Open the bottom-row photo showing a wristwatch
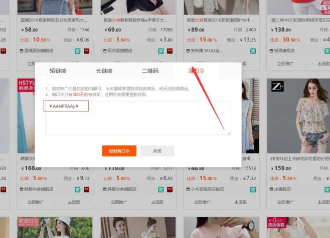This screenshot has height=238, width=330. click(221, 227)
